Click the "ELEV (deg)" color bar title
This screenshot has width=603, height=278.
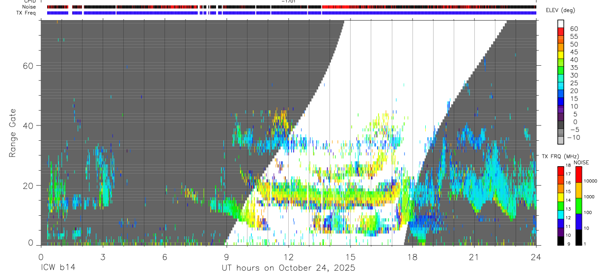(560, 10)
